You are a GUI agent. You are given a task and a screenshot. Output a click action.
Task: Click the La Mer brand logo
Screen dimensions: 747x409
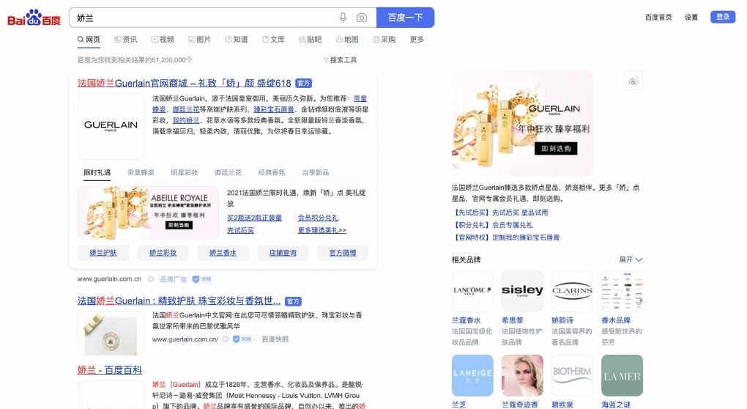[x=622, y=375]
